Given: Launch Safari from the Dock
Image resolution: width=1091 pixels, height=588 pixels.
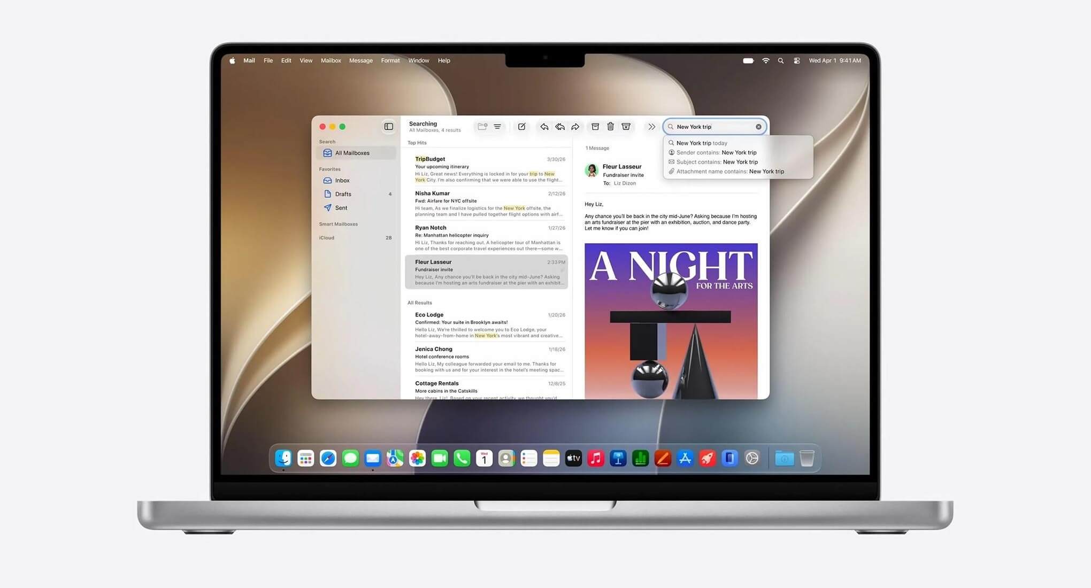Looking at the screenshot, I should pyautogui.click(x=328, y=458).
